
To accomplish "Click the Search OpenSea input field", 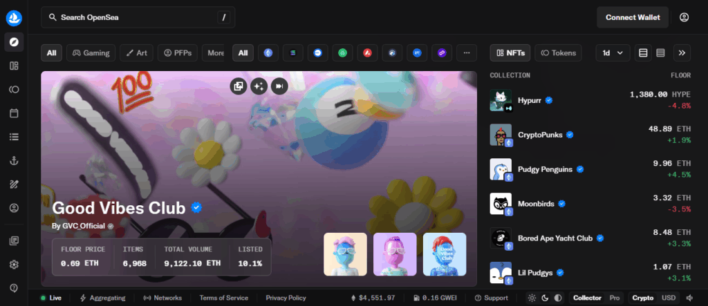I will pos(131,17).
